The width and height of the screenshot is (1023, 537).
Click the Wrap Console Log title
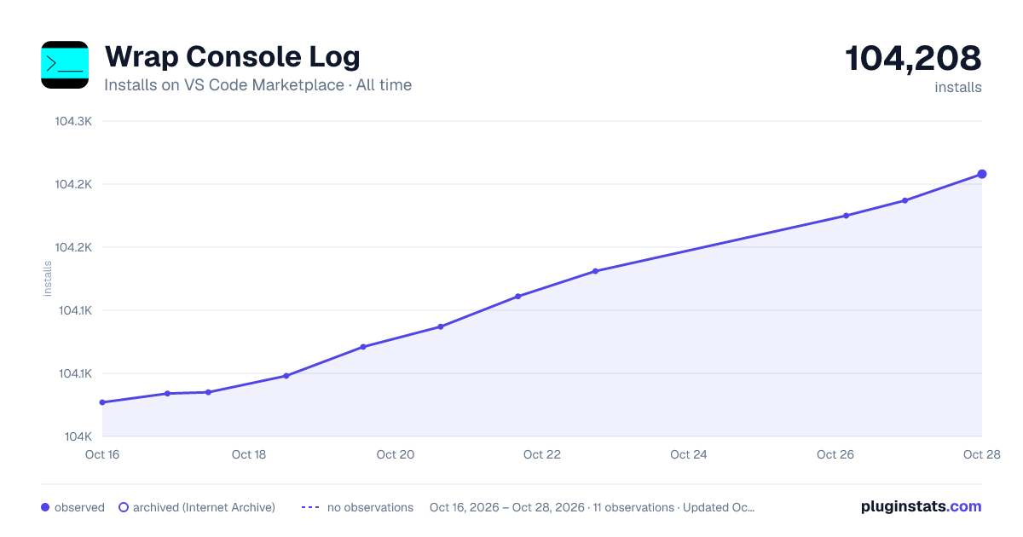(232, 57)
